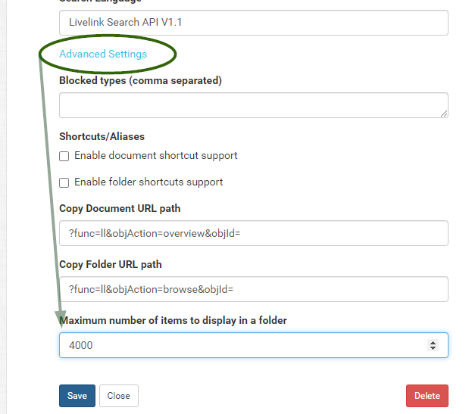Grab the Blocked types textarea resize handle
The height and width of the screenshot is (414, 472).
point(443,113)
